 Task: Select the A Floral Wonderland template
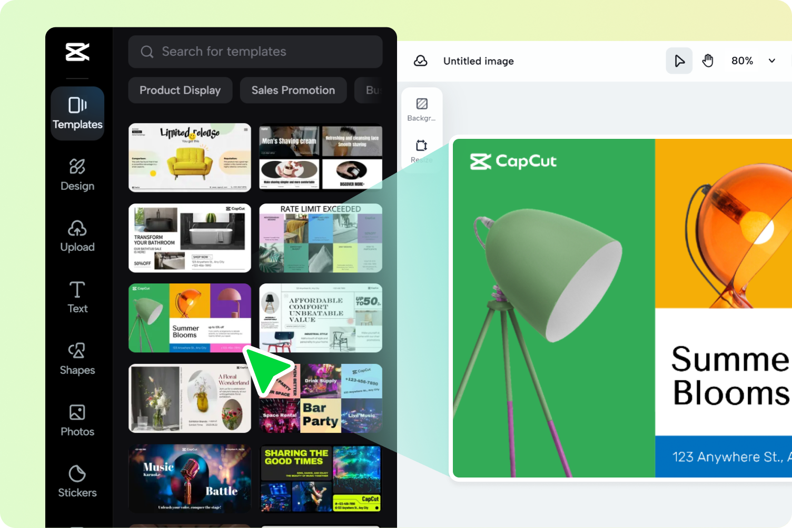pyautogui.click(x=190, y=399)
